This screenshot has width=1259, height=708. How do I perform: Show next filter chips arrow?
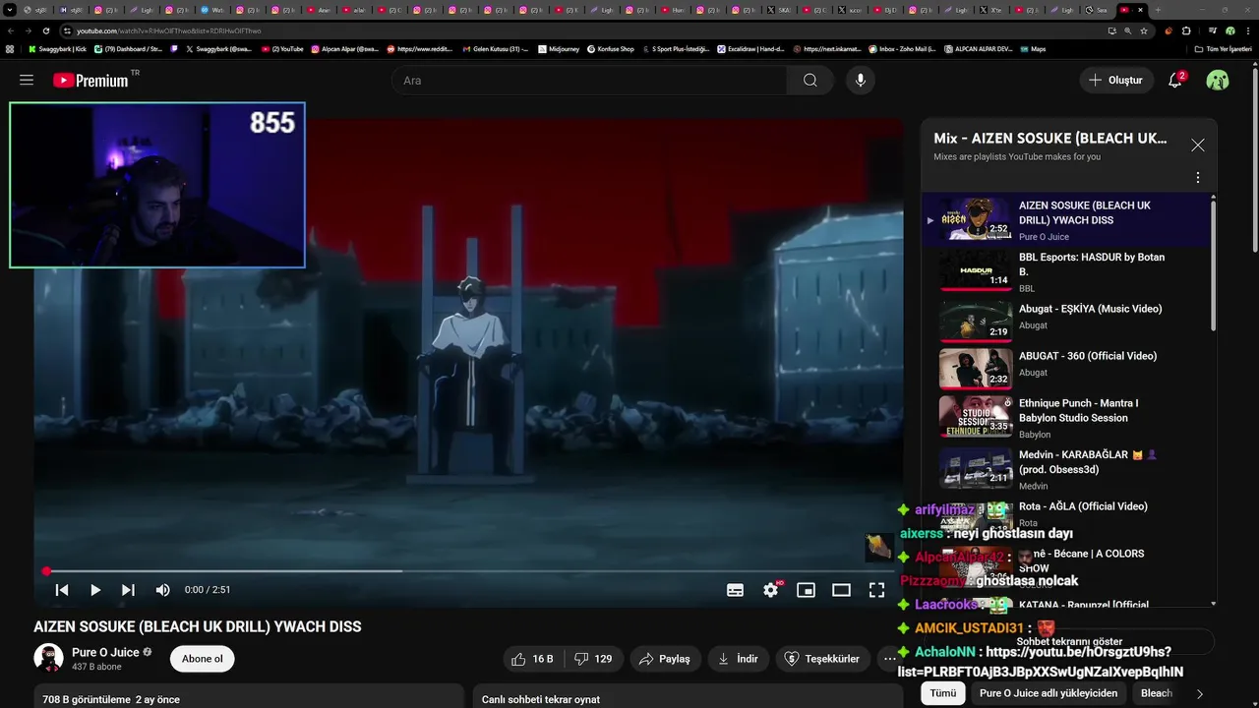pos(1199,693)
